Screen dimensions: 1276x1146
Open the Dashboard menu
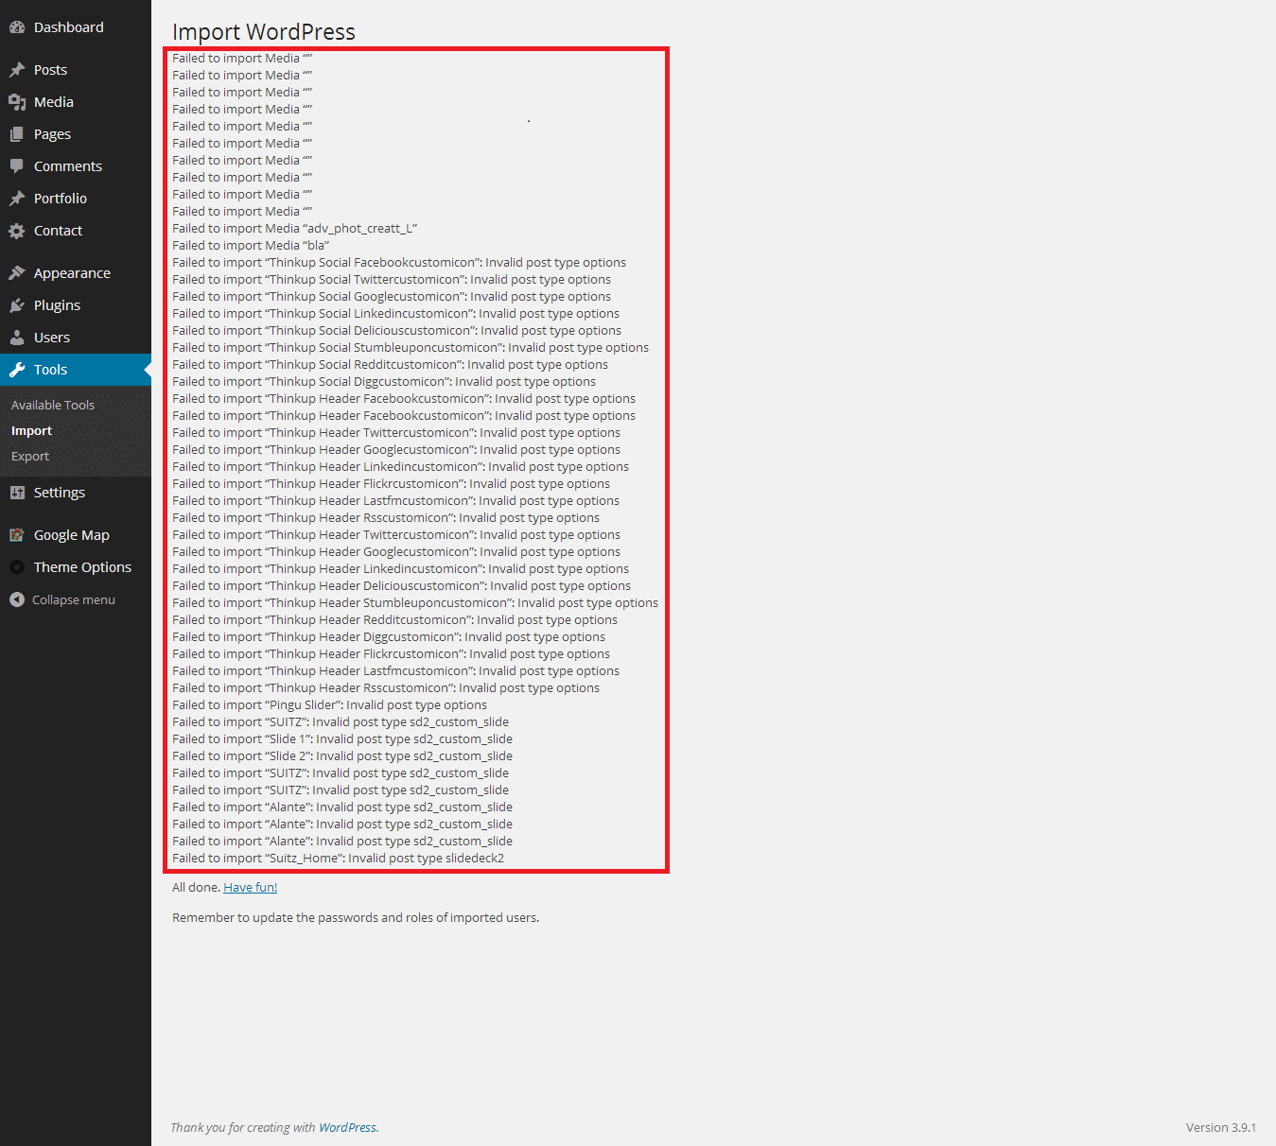pos(76,27)
